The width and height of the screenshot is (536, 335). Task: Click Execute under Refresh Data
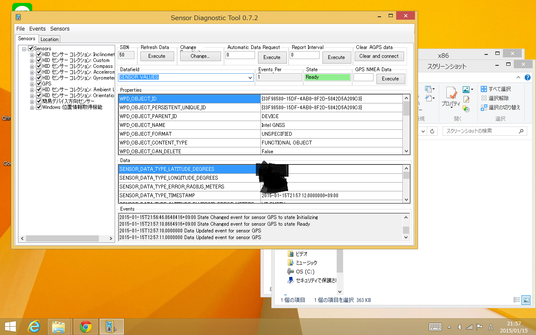point(157,56)
